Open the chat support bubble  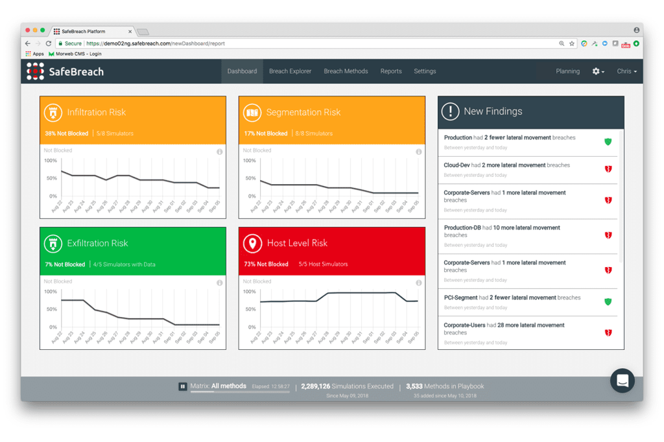(x=622, y=380)
